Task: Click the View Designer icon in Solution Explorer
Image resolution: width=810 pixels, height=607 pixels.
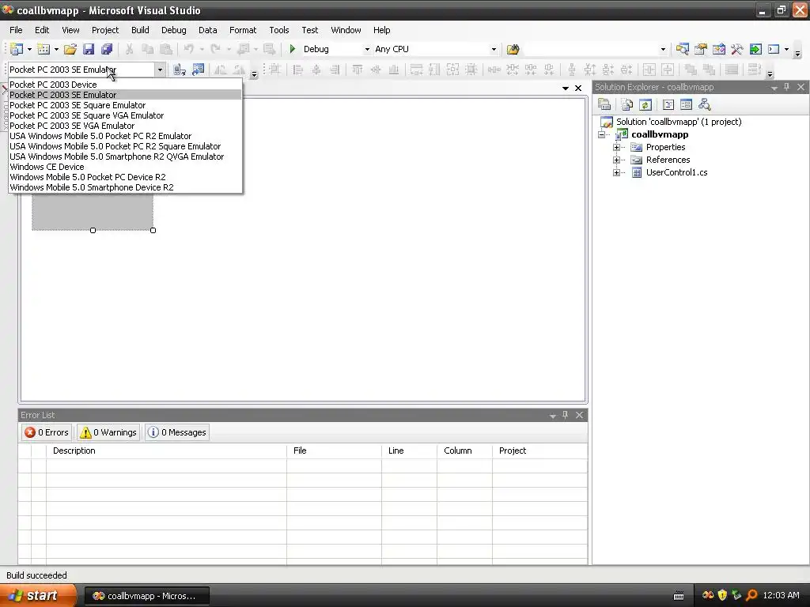Action: pyautogui.click(x=686, y=105)
